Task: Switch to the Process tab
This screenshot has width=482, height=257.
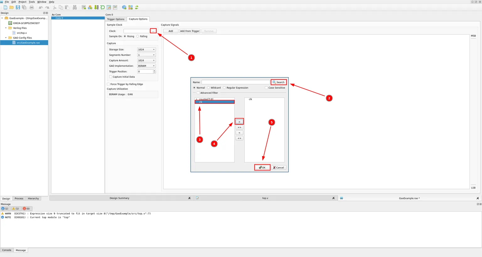Action: coord(19,198)
